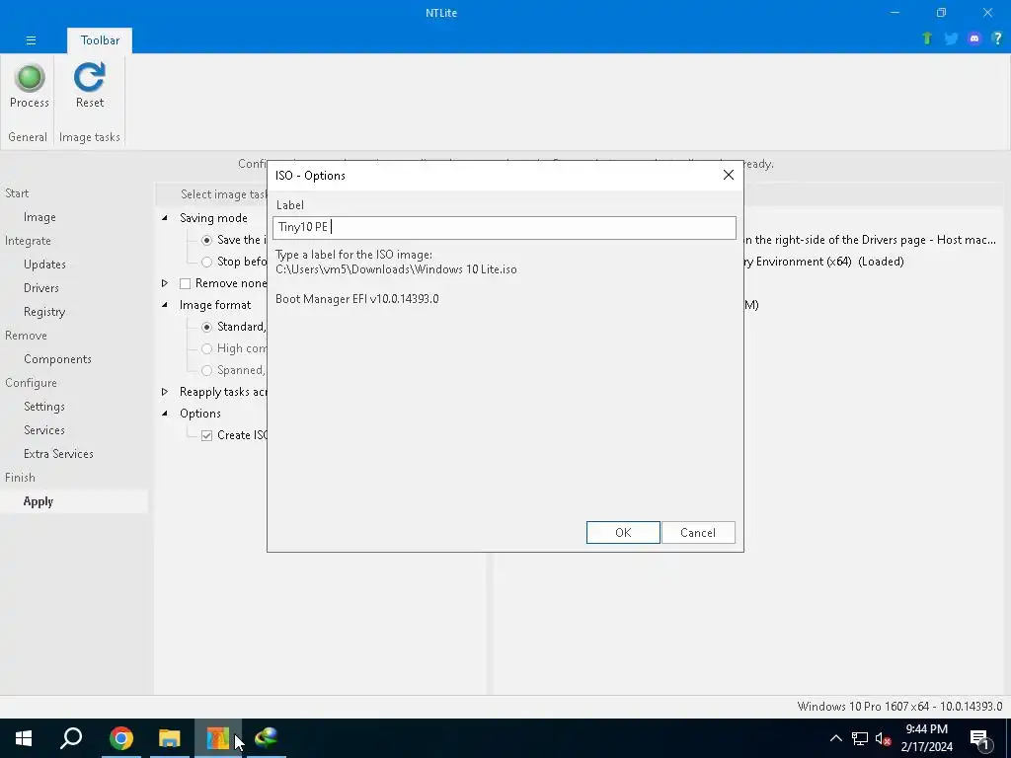This screenshot has height=758, width=1011.
Task: Click the ISO path text Windows 10 Lite.iso
Action: click(x=396, y=269)
